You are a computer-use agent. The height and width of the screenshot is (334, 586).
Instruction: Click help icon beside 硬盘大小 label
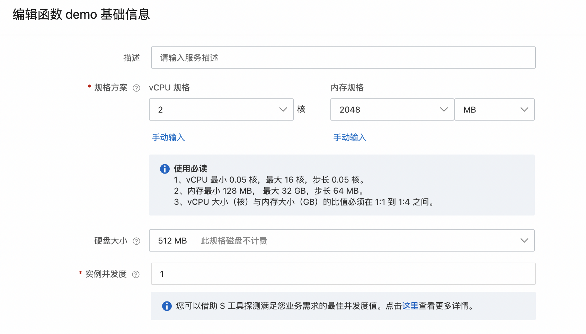point(136,241)
